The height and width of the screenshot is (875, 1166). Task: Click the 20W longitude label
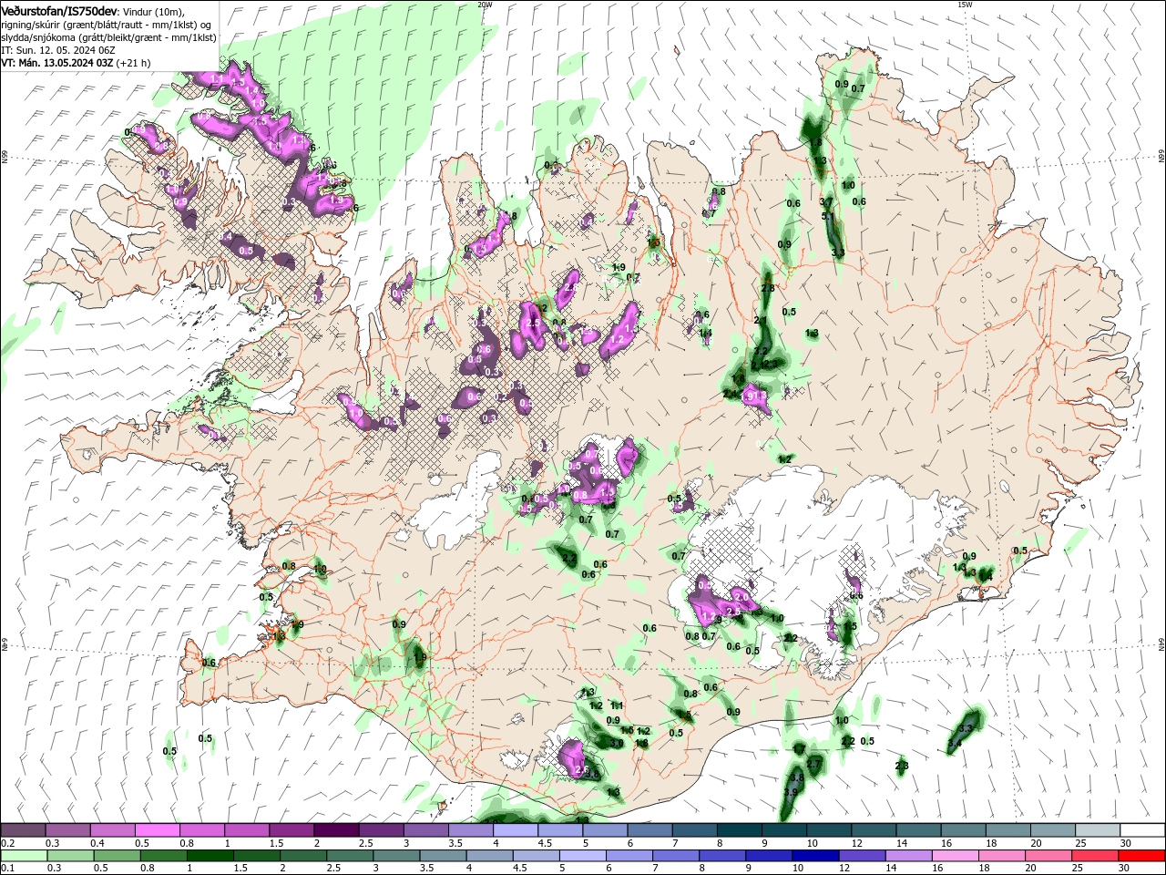pyautogui.click(x=485, y=5)
